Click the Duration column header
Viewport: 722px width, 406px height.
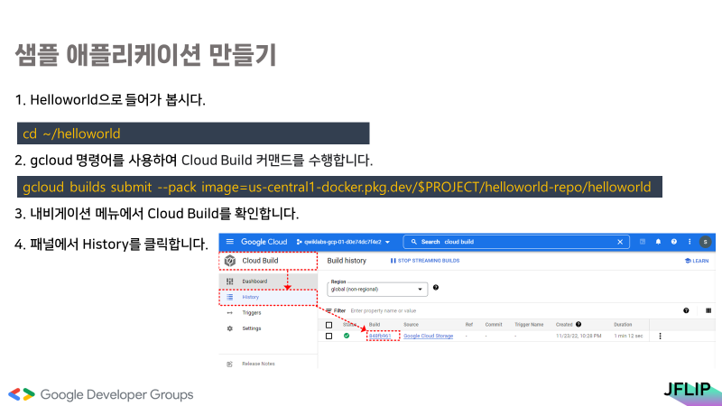point(623,325)
